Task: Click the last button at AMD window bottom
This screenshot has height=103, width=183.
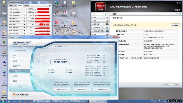Action: tap(176, 85)
